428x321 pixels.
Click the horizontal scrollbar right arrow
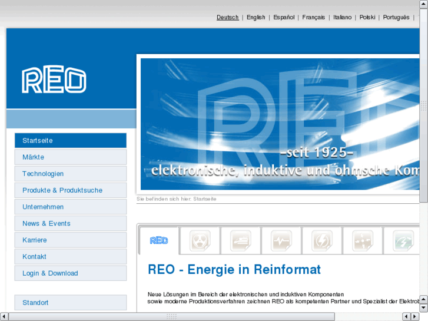415,317
